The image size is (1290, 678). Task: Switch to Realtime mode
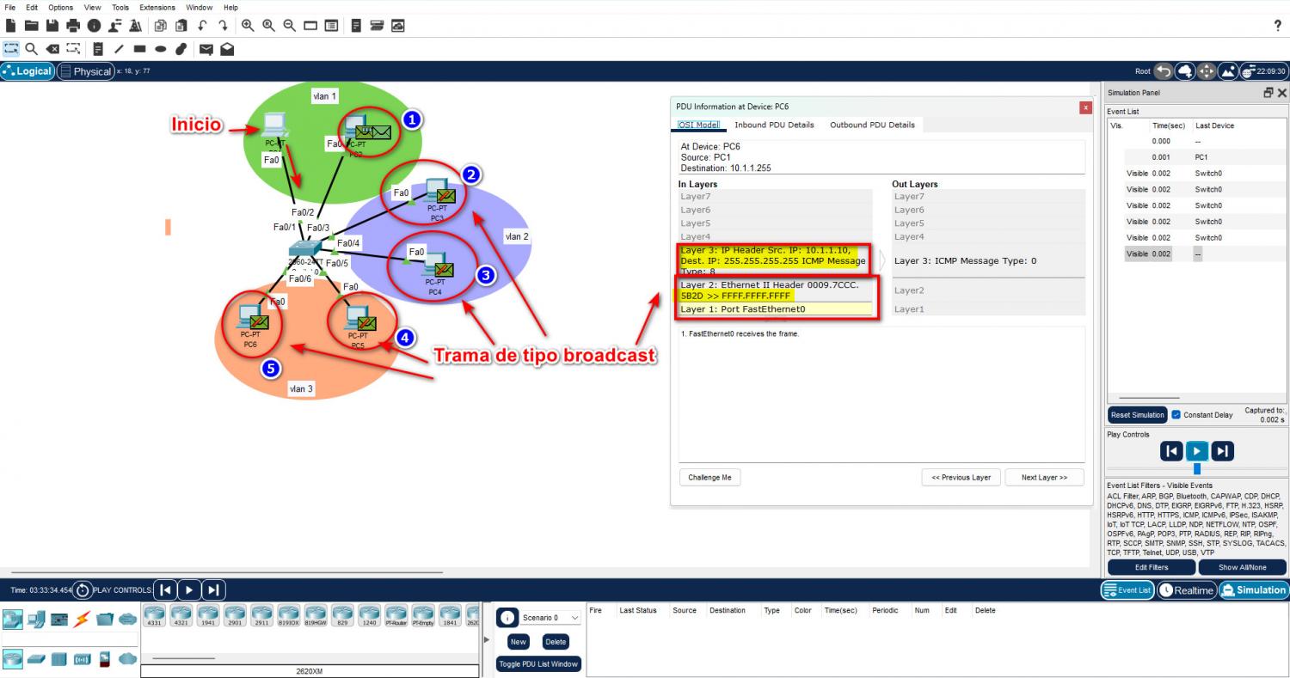[x=1186, y=590]
